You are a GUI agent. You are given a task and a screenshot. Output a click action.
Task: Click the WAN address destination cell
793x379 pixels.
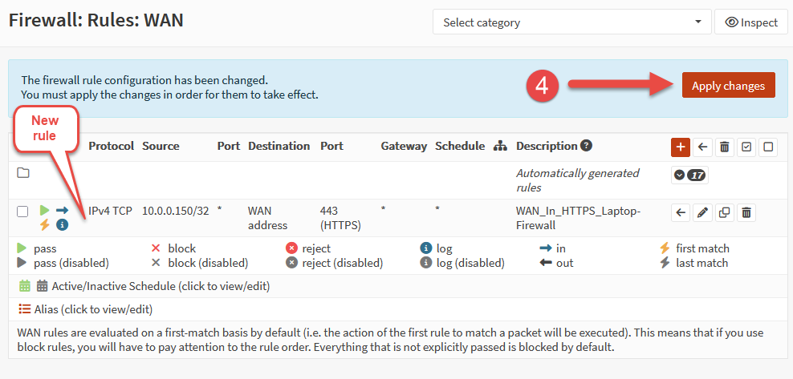267,218
